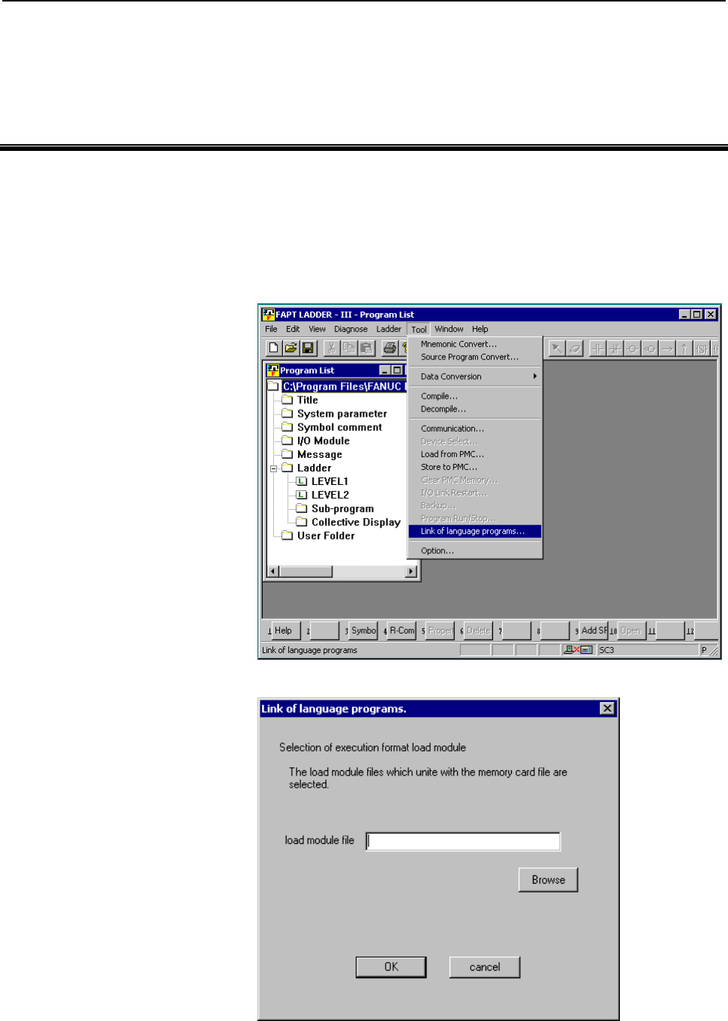Cut with the scissors toolbar icon
This screenshot has height=1021, width=728.
pyautogui.click(x=331, y=348)
